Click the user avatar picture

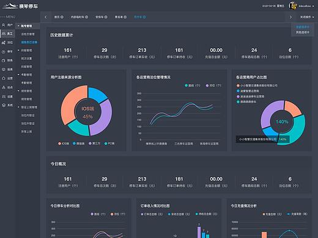pyautogui.click(x=293, y=5)
